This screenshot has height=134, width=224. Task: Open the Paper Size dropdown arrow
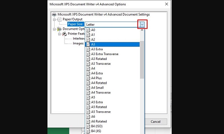[x=142, y=25]
